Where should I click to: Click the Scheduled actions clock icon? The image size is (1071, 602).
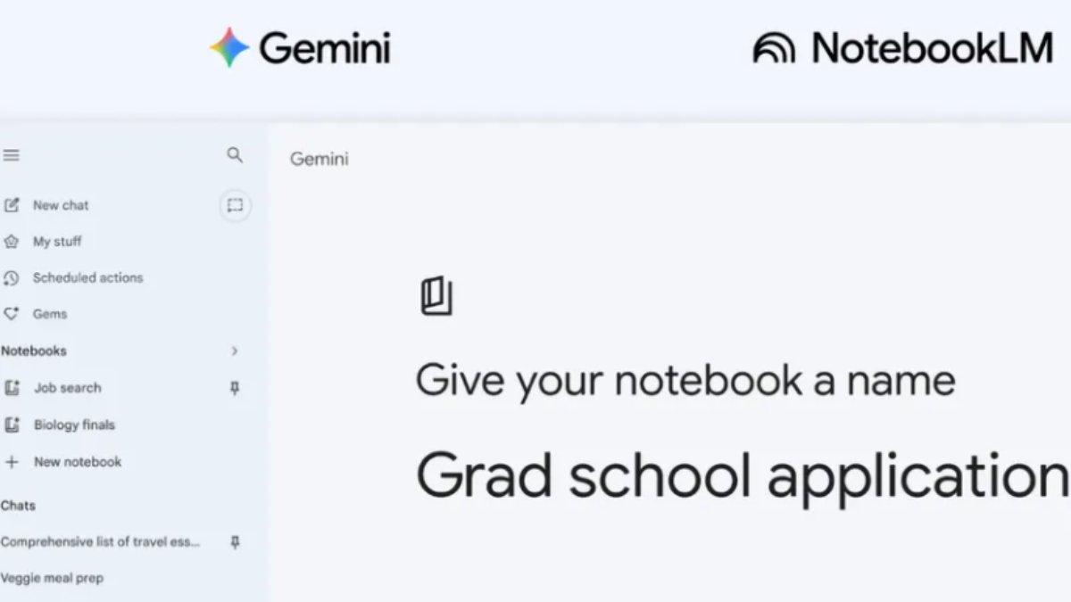pos(12,277)
